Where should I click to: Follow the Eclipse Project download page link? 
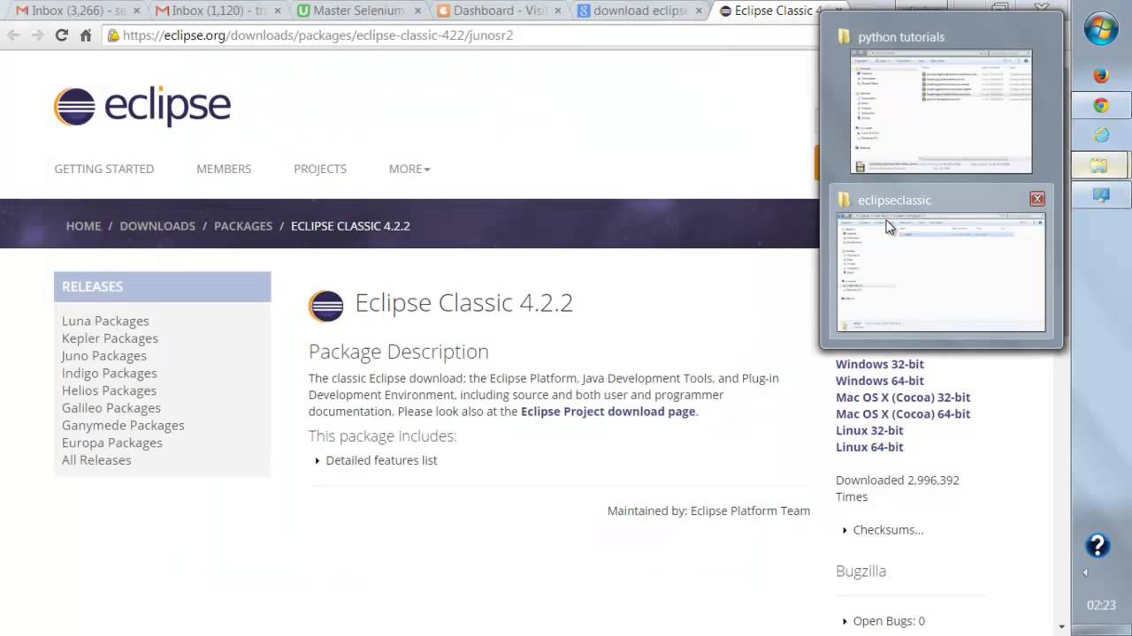[x=608, y=412]
